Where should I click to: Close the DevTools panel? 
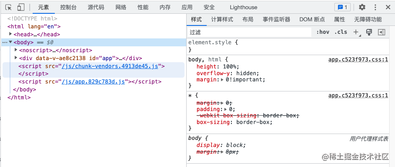[x=388, y=7]
